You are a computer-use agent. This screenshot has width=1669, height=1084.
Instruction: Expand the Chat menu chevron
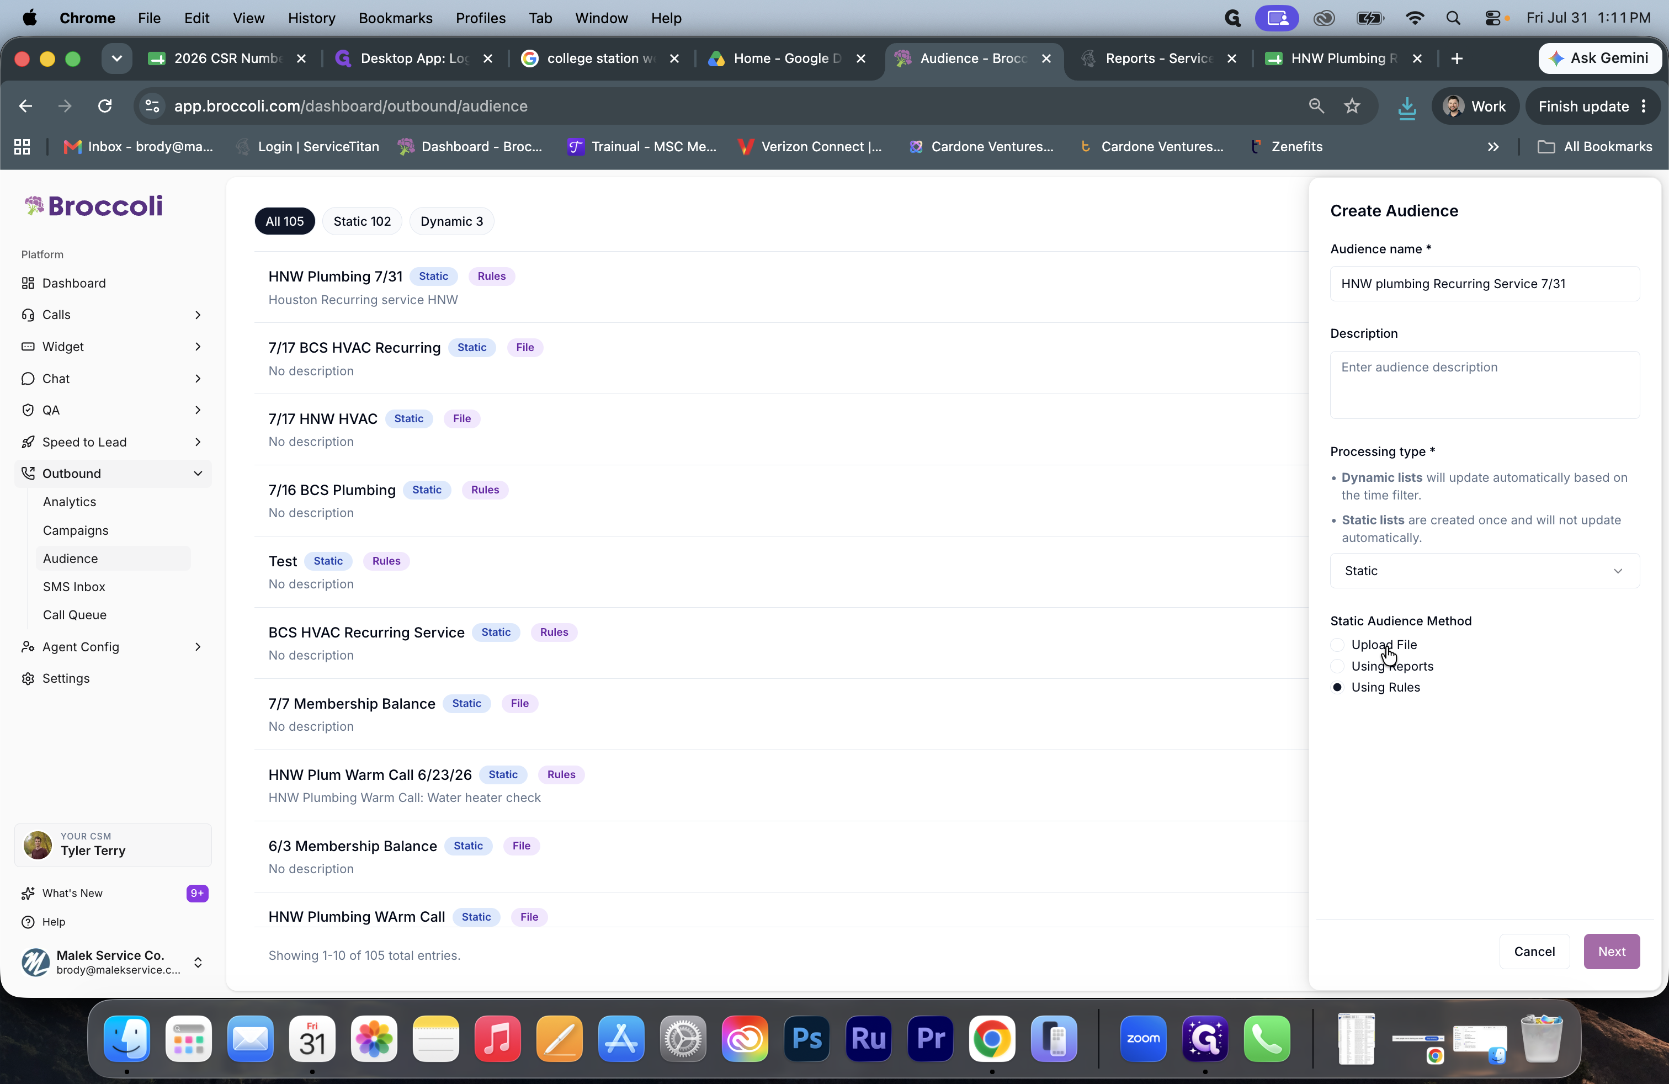click(x=198, y=379)
